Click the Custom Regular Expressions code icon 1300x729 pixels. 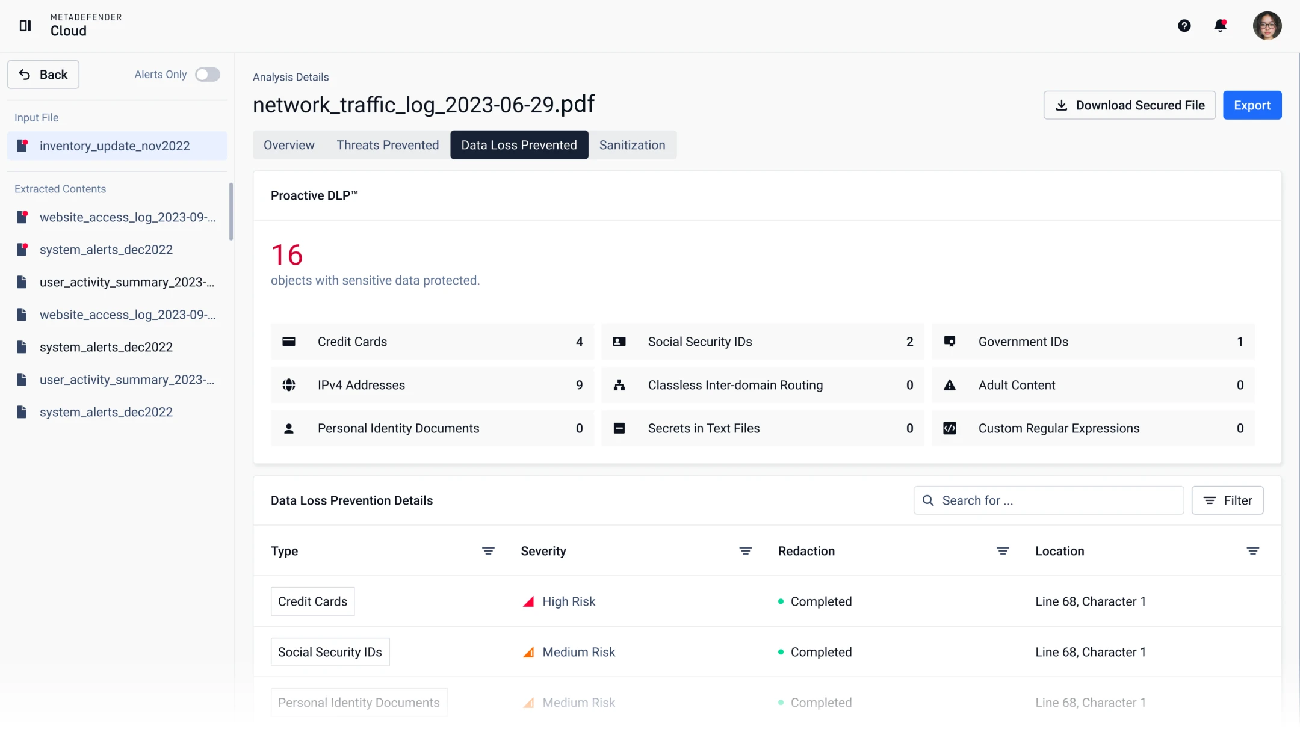(950, 428)
